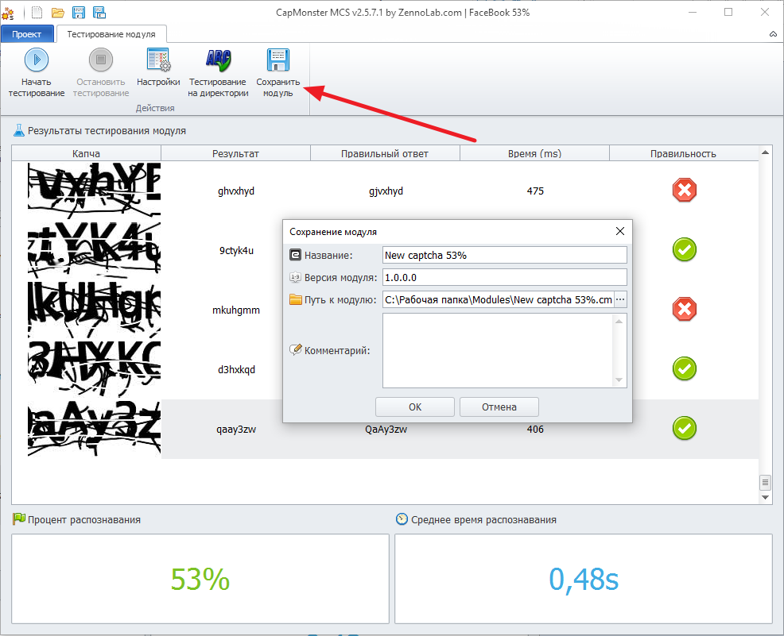The height and width of the screenshot is (636, 784).
Task: Click the Сохранить модуль floppy icon
Action: [x=278, y=60]
